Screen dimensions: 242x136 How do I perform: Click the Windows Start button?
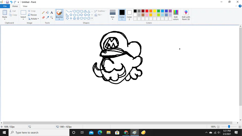click(x=4, y=133)
